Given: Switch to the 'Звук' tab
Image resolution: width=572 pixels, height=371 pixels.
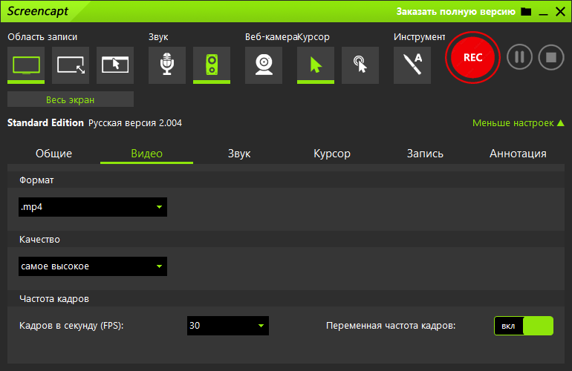Looking at the screenshot, I should 239,154.
